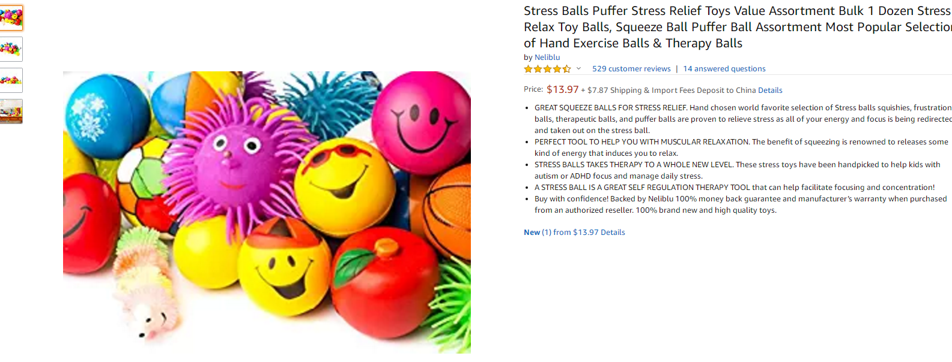952x362 pixels.
Task: Select the third product thumbnail
Action: click(11, 80)
